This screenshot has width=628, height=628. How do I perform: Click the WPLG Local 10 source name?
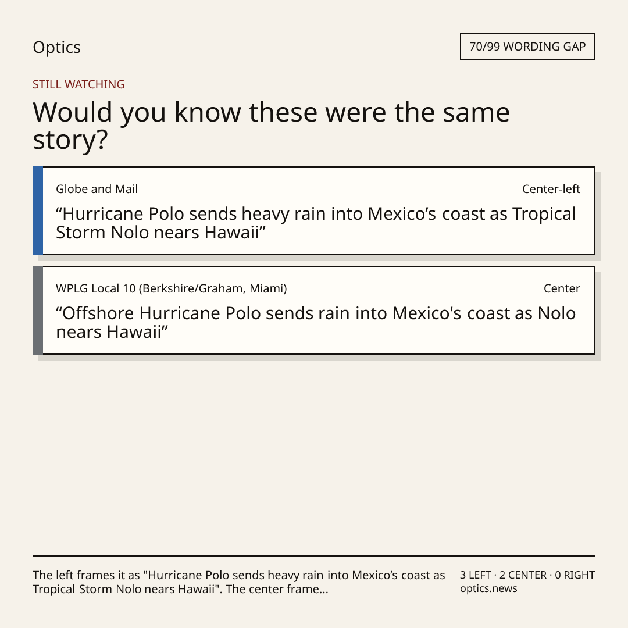172,288
